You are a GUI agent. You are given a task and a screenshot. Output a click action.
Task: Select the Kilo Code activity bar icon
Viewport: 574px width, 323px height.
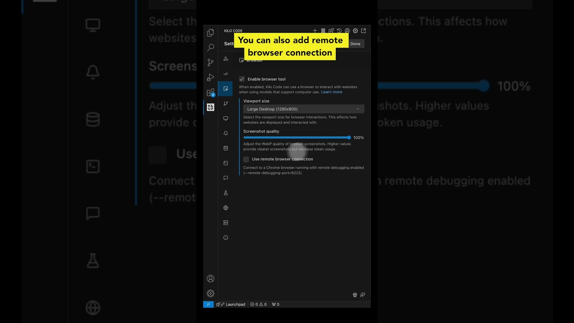click(210, 107)
